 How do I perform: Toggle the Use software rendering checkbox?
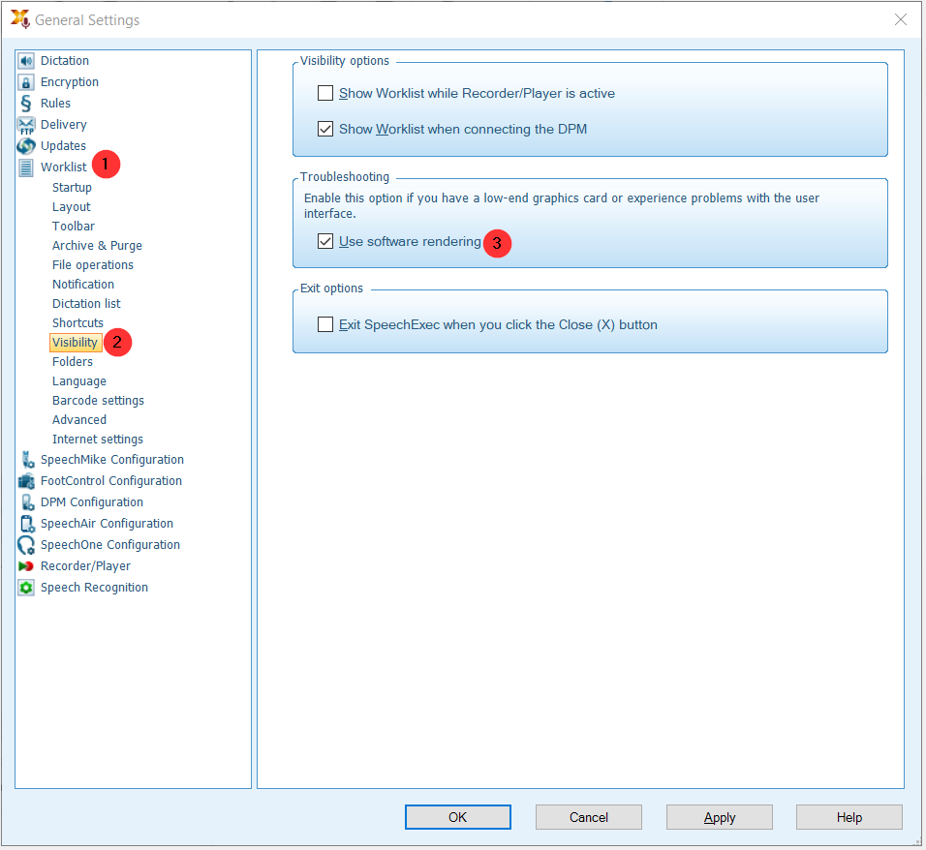click(x=325, y=241)
